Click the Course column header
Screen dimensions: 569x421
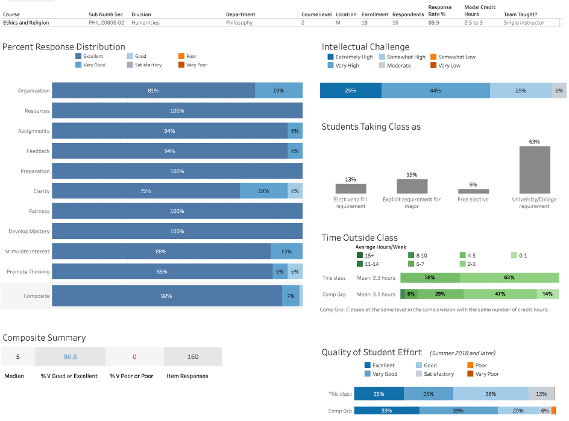pos(12,14)
